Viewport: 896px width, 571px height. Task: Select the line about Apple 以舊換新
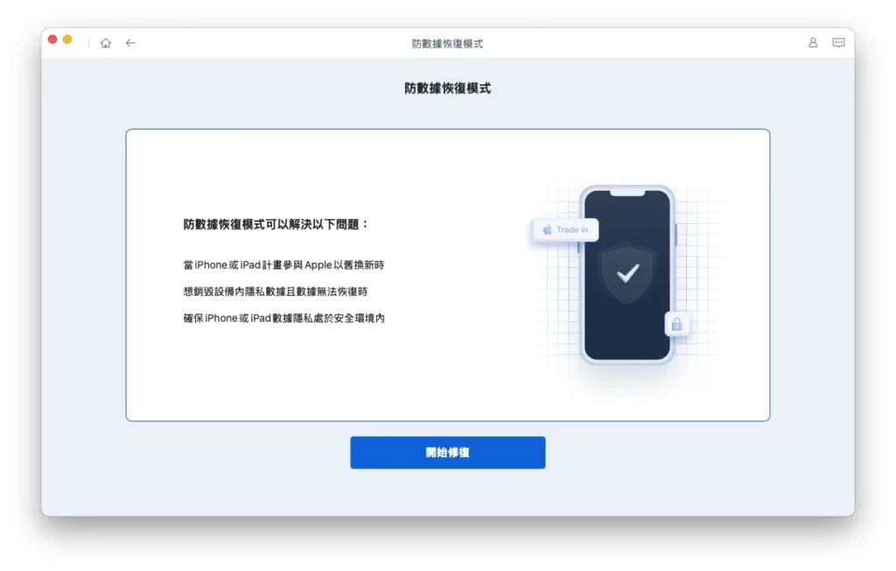point(283,264)
